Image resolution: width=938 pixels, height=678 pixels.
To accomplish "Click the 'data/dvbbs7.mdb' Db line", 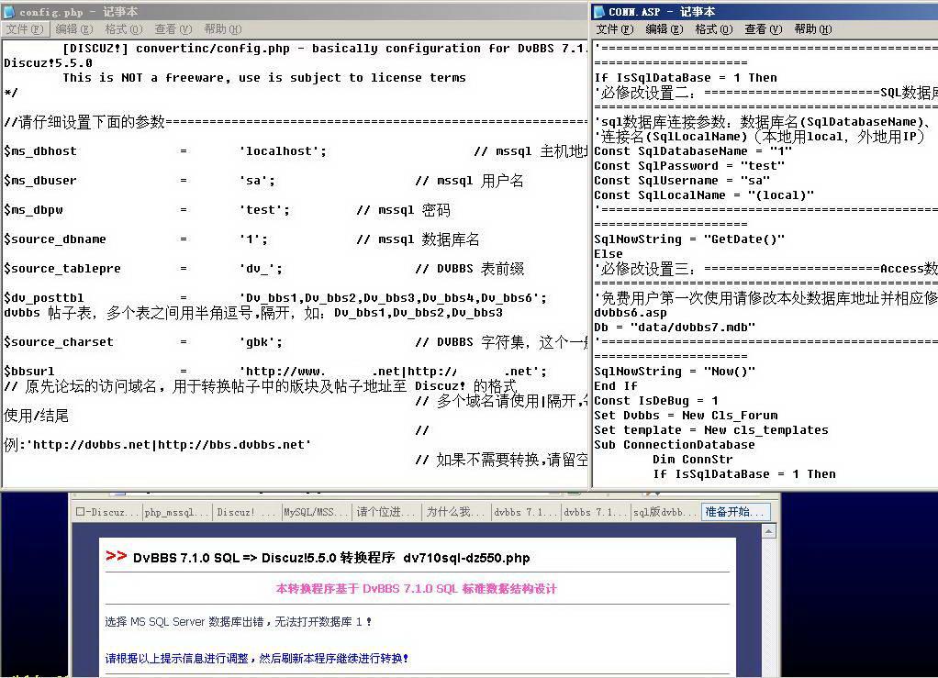I will point(675,327).
